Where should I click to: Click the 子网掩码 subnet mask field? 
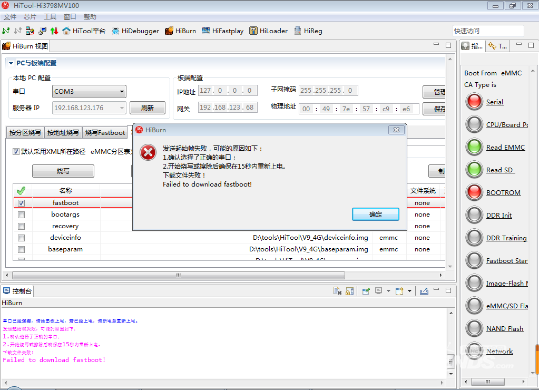(328, 91)
